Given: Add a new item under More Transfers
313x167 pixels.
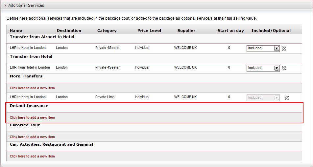Looking at the screenshot, I should 32,88.
